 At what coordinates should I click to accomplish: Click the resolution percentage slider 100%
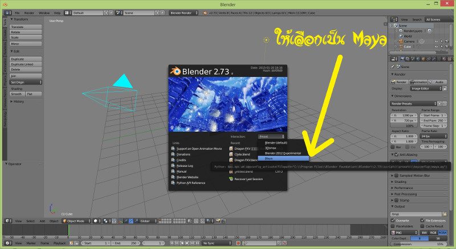tap(404, 125)
